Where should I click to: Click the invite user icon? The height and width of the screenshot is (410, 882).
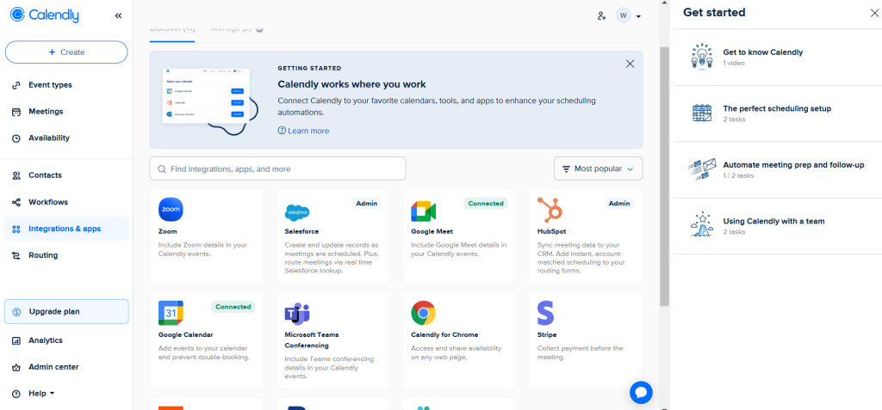click(601, 15)
